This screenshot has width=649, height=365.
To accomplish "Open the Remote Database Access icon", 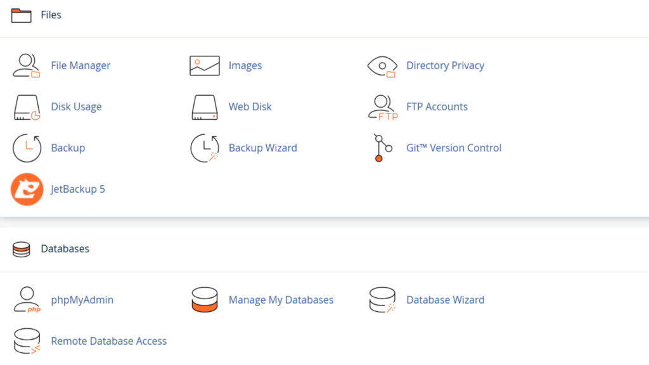I will [27, 342].
